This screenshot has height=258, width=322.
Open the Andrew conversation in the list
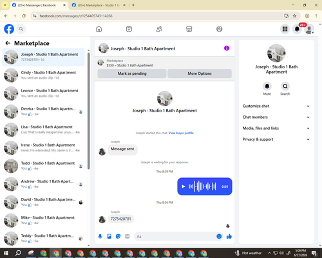[x=43, y=184]
